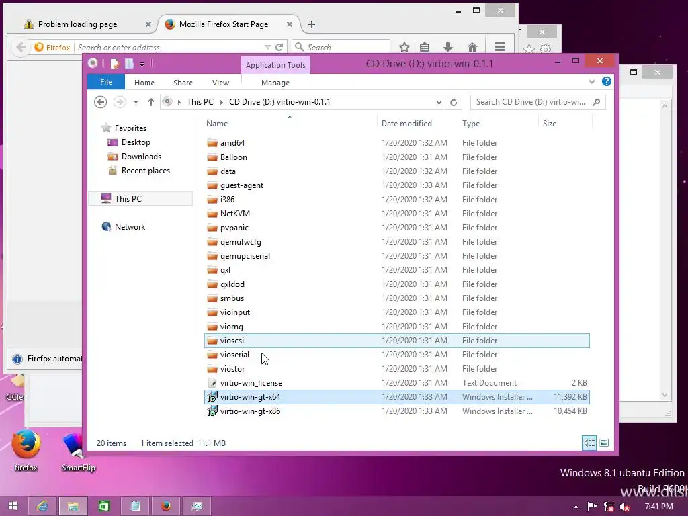
Task: Click Firefox Search or enter address field
Action: tap(169, 48)
